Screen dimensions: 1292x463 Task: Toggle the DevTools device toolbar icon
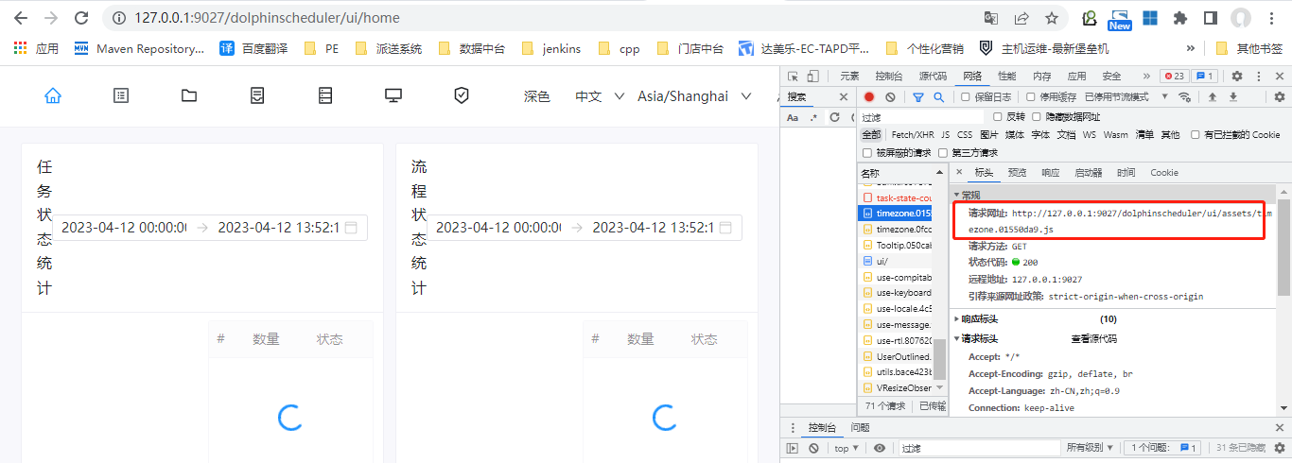point(815,77)
